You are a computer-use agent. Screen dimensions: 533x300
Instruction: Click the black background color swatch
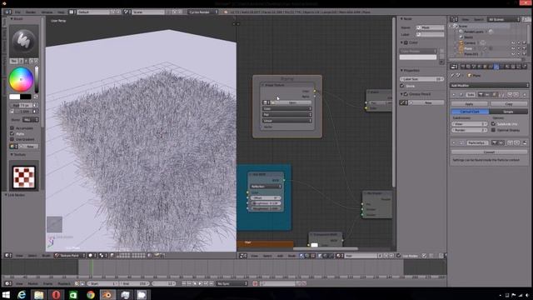coord(26,97)
